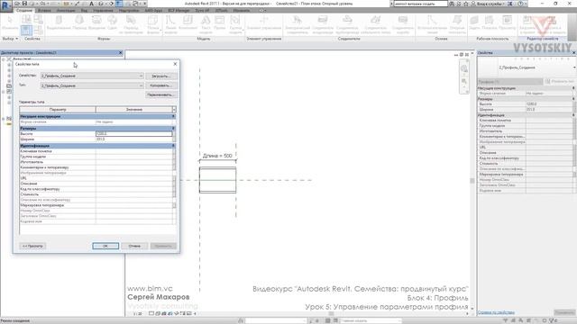Click the Text 'A' icon in quick access toolbar
The image size is (577, 324).
coord(92,4)
